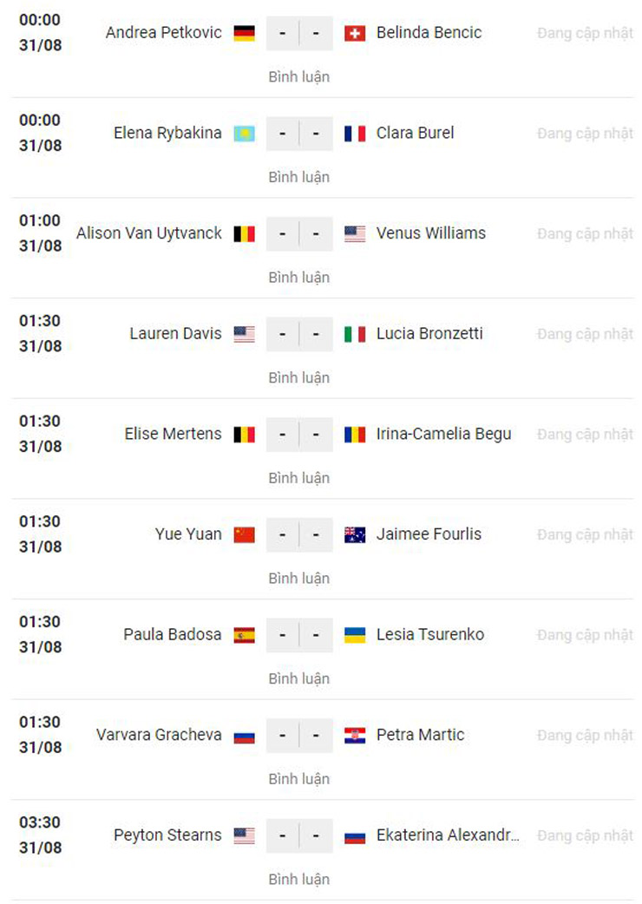Viewport: 642px width, 904px height.
Task: Click the Spanish flag beside Paula Badosa
Action: (245, 635)
